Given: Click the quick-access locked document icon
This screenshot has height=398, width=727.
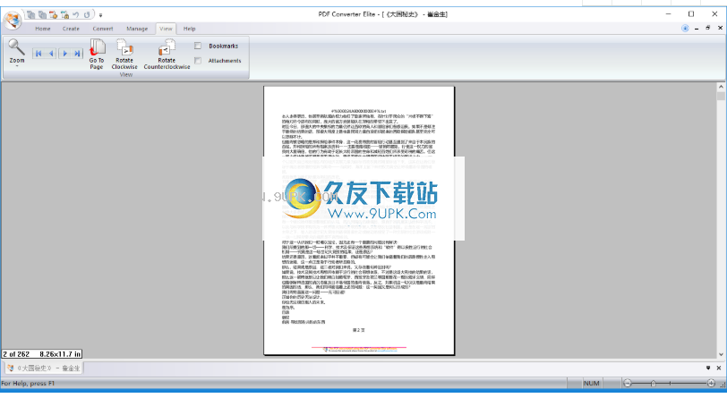Looking at the screenshot, I should click(64, 15).
